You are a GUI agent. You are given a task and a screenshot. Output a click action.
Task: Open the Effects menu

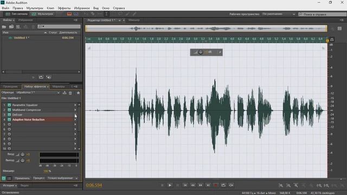click(x=64, y=8)
